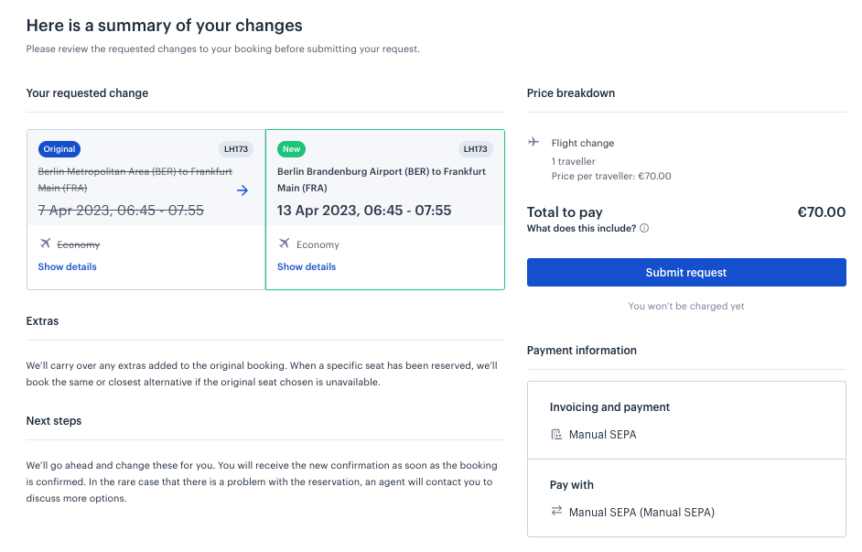
Task: Show details of the original flight
Action: (x=67, y=266)
